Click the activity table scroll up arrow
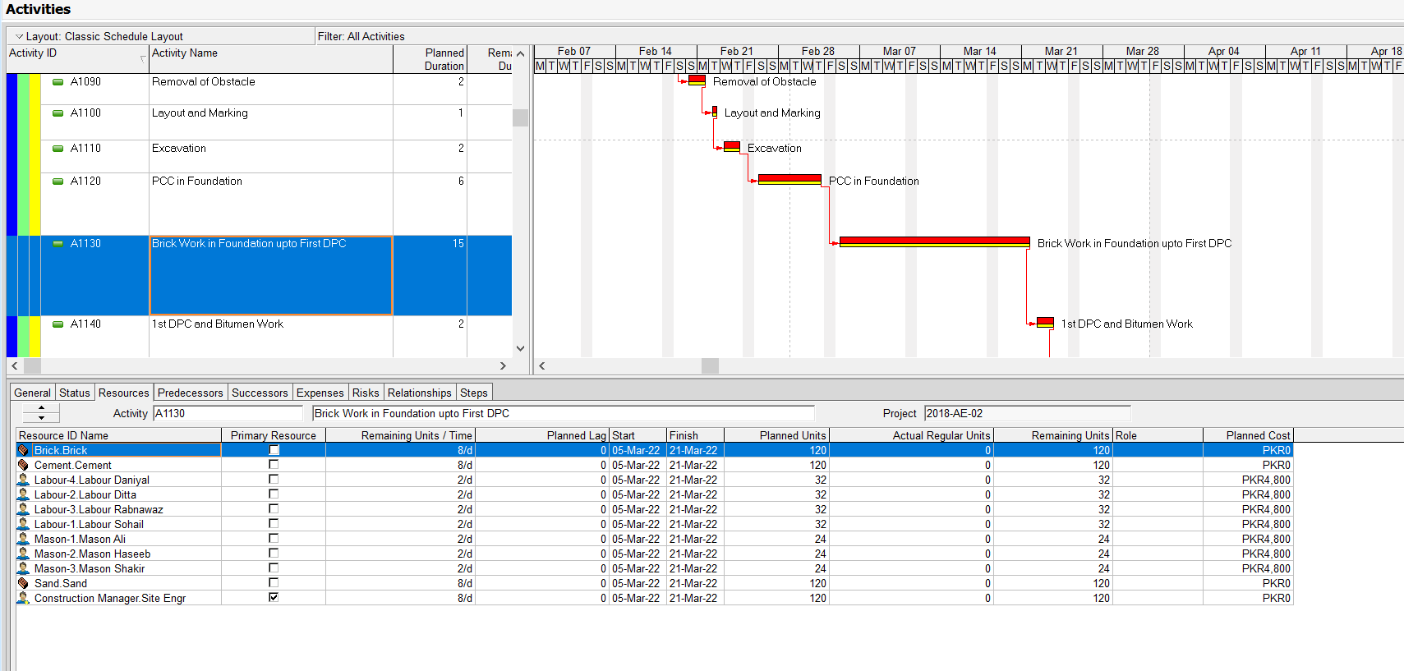 520,54
